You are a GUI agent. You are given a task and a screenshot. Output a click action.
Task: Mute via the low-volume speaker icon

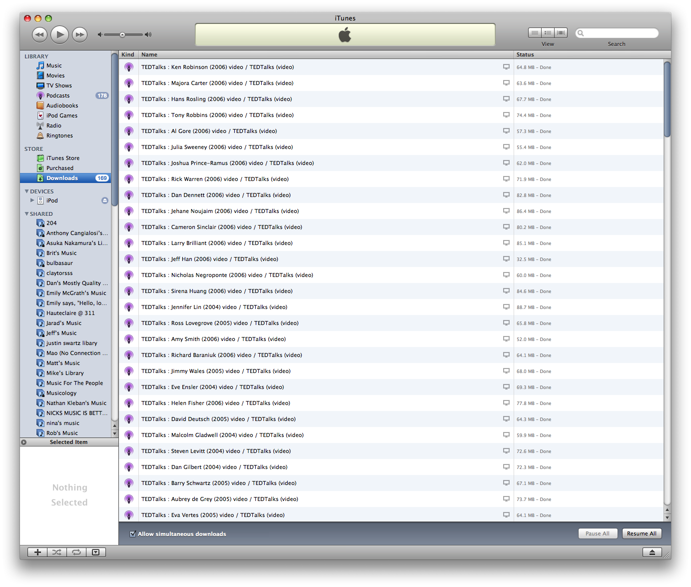point(100,34)
